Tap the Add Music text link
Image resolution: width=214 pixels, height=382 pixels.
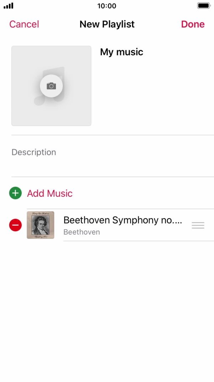tap(50, 193)
